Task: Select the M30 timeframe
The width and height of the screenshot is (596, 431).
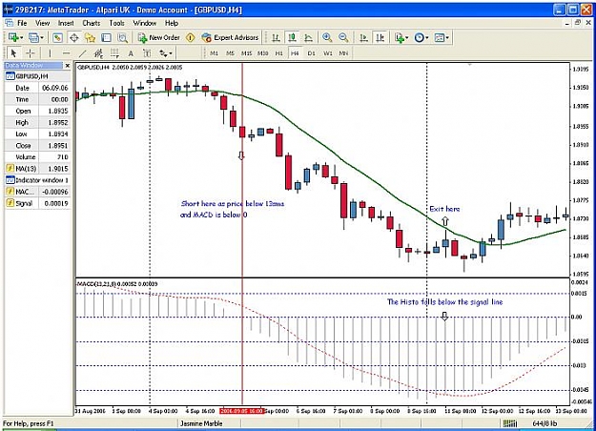Action: coord(262,53)
